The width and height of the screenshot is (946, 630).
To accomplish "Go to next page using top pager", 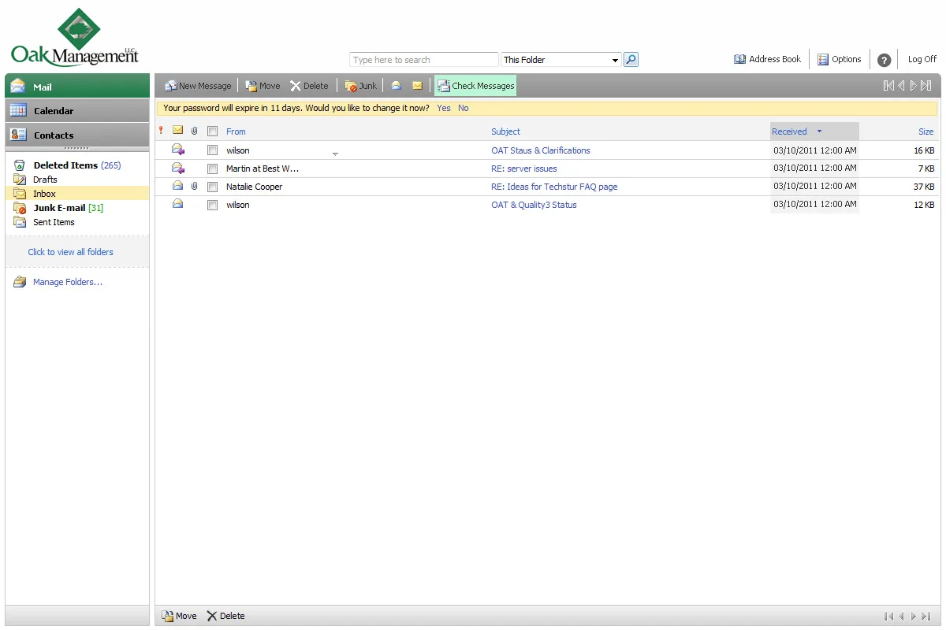I will pyautogui.click(x=914, y=86).
